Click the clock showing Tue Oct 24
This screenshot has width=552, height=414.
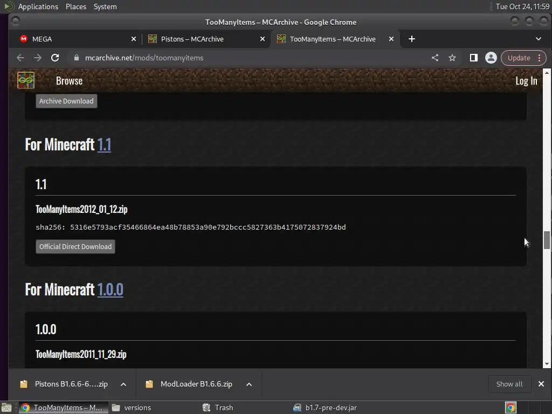click(x=522, y=6)
